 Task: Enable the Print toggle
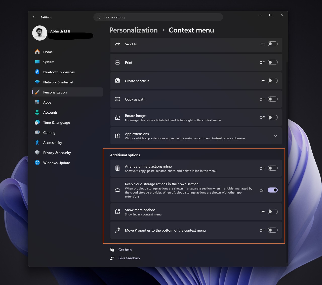[273, 62]
